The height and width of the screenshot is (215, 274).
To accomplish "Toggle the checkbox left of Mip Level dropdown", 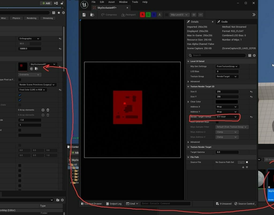I will point(166,15).
